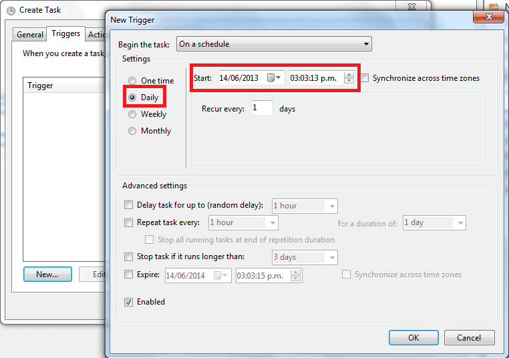
Task: Open the random delay 1 hour dropdown
Action: click(x=305, y=206)
